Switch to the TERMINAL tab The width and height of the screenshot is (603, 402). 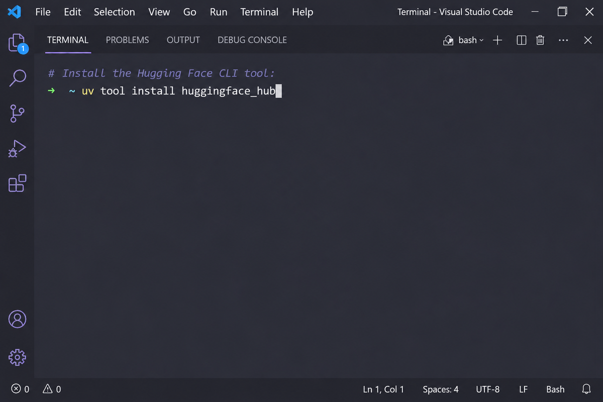pyautogui.click(x=68, y=40)
